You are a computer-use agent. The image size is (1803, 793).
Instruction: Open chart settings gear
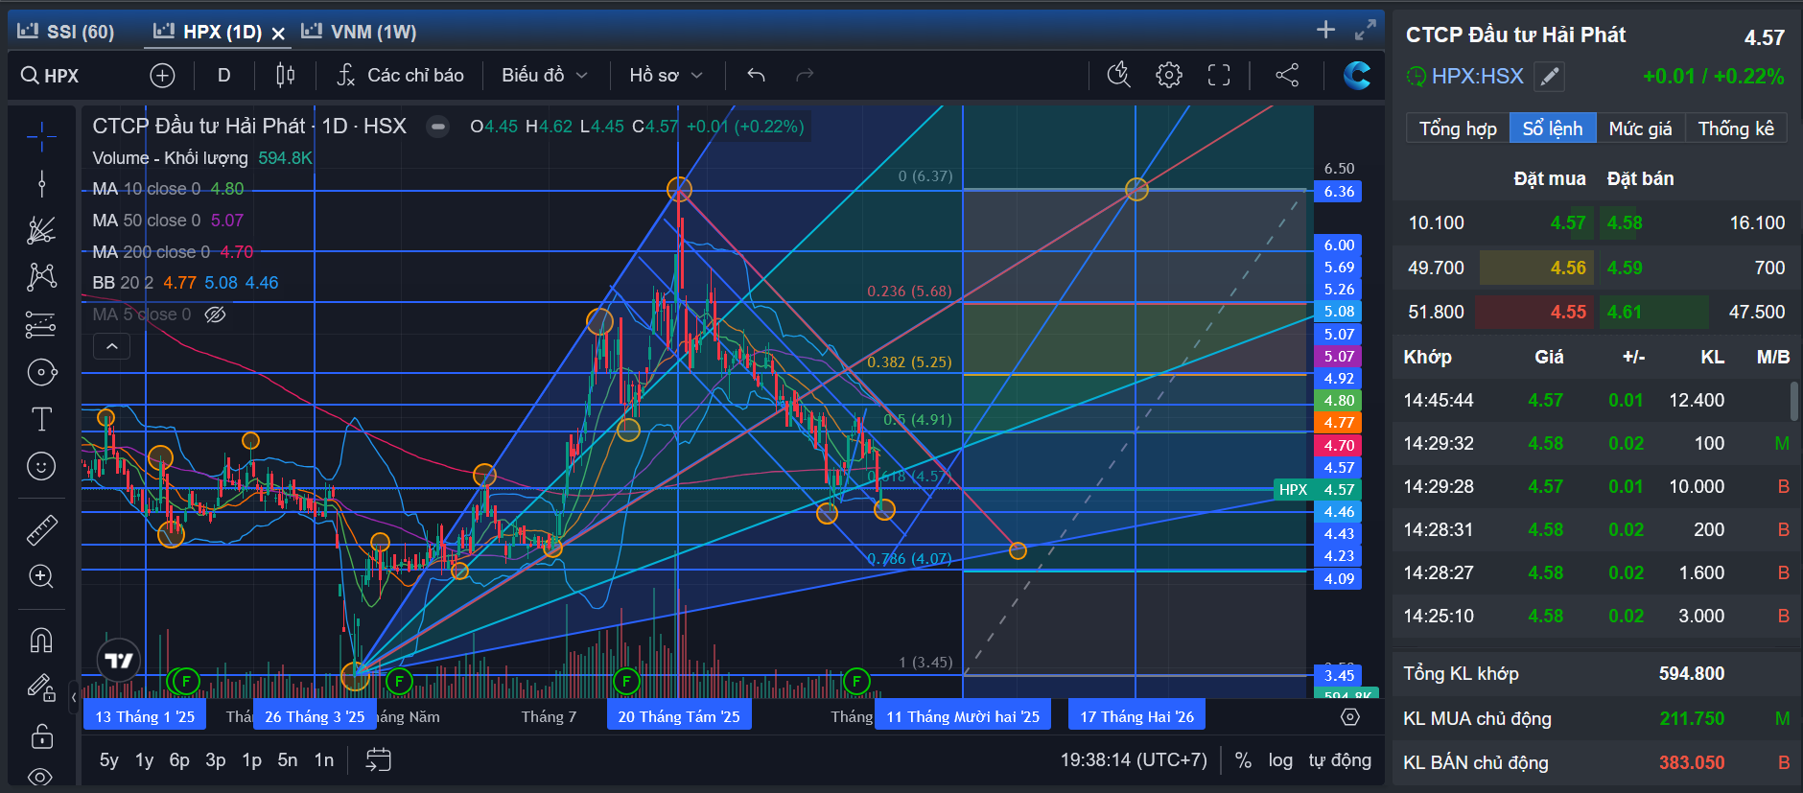click(x=1169, y=75)
